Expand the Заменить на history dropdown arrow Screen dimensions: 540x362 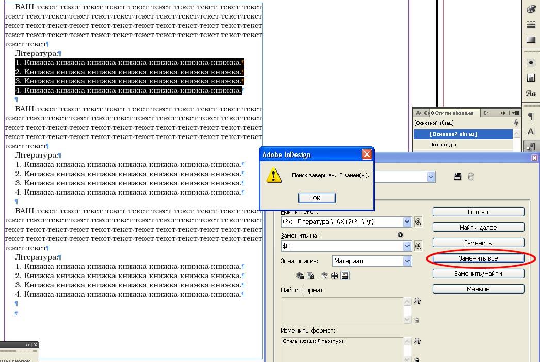point(407,246)
